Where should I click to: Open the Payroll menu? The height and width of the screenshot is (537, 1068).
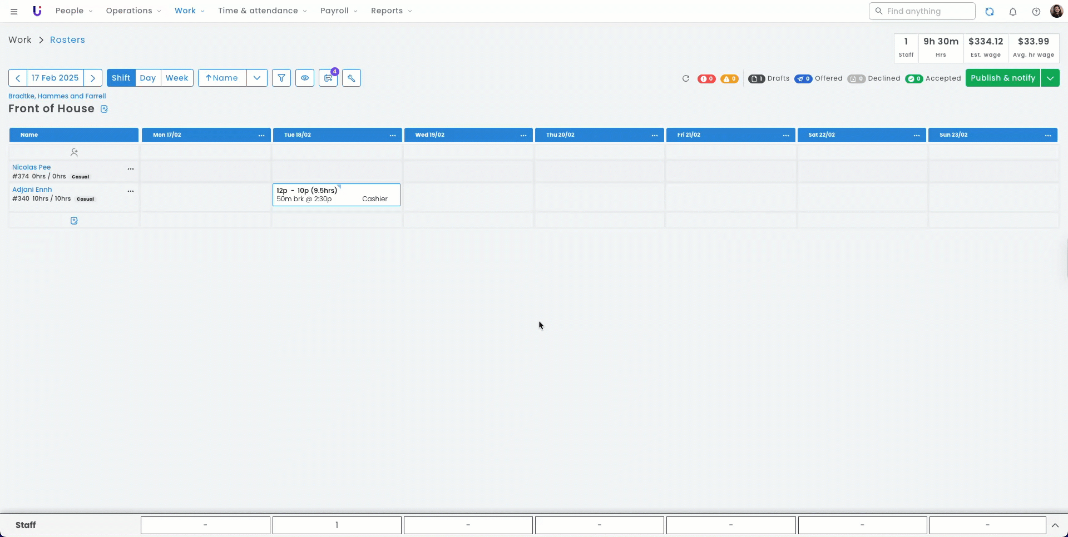tap(339, 11)
